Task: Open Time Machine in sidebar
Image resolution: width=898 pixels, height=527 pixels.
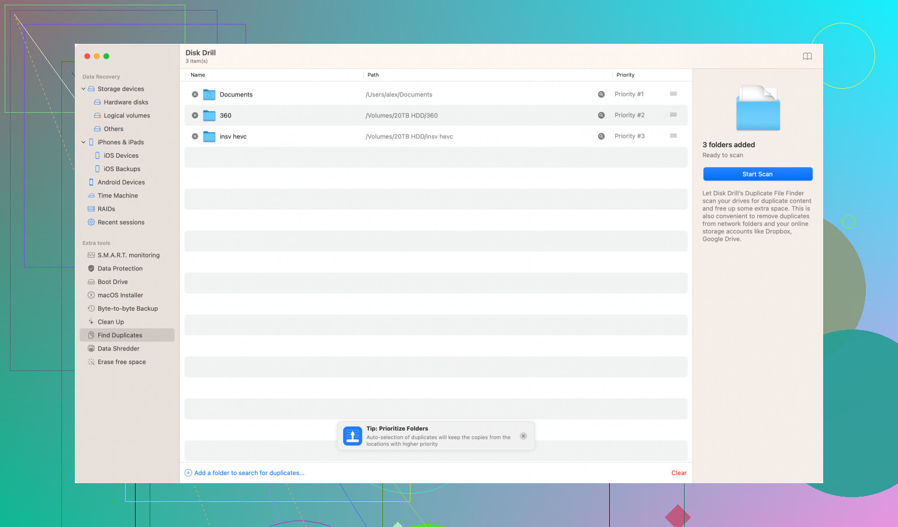Action: 118,196
